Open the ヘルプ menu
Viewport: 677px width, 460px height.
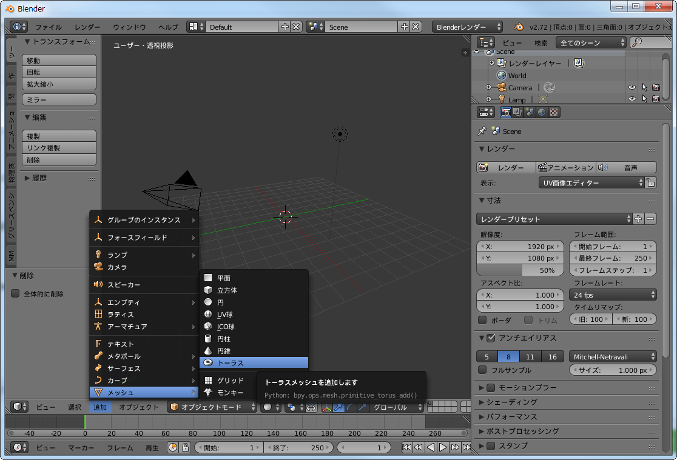[168, 27]
